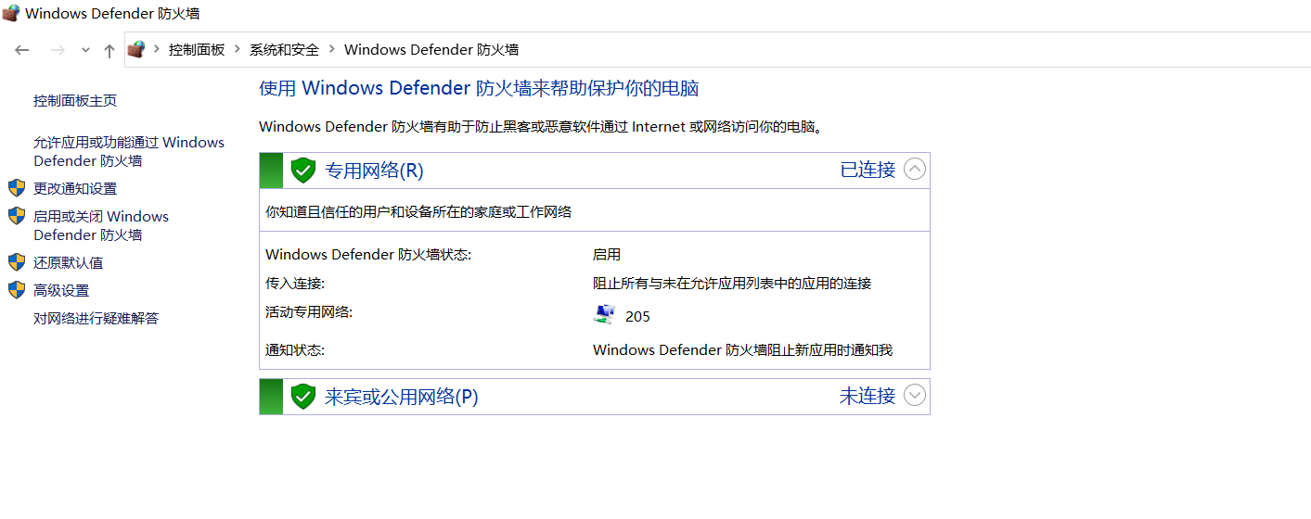Click Windows Defender 防火墙状态: label
Screen dimensions: 1311x519
[368, 254]
